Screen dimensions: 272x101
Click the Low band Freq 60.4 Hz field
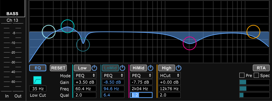85,89
